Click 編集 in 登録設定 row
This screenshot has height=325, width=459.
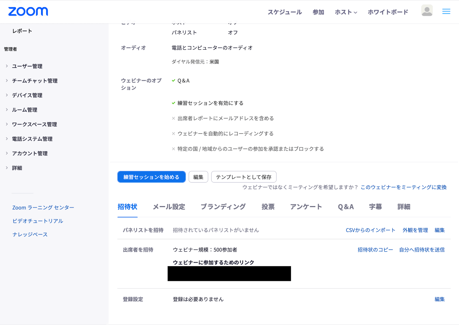coord(439,299)
